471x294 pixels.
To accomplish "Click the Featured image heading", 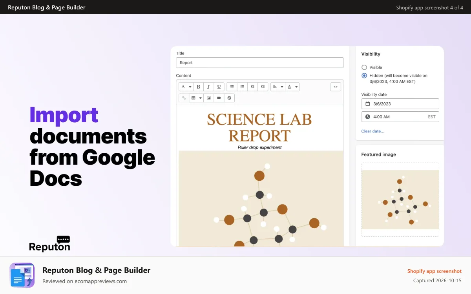I will pos(378,154).
